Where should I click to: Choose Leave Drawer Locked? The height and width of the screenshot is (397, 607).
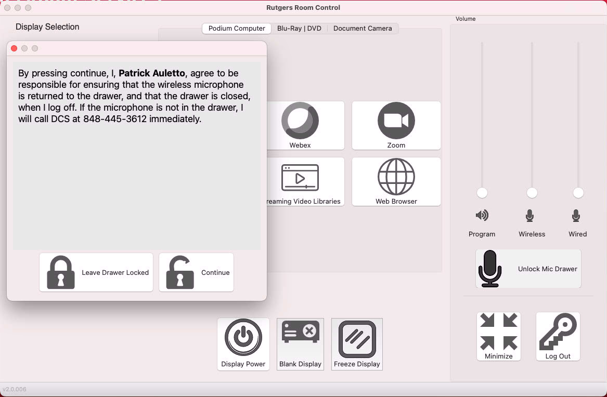pyautogui.click(x=96, y=272)
